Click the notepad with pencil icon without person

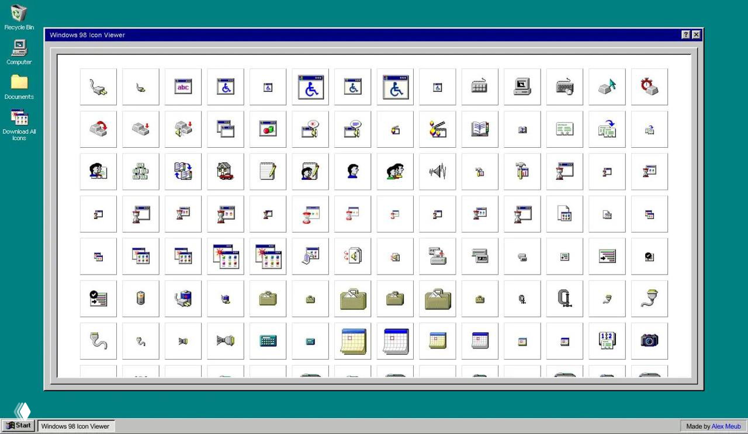268,172
